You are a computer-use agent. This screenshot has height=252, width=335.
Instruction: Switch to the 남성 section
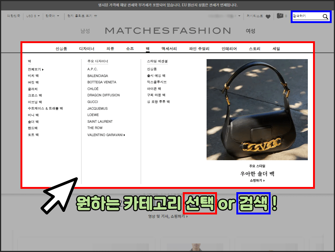(x=85, y=31)
